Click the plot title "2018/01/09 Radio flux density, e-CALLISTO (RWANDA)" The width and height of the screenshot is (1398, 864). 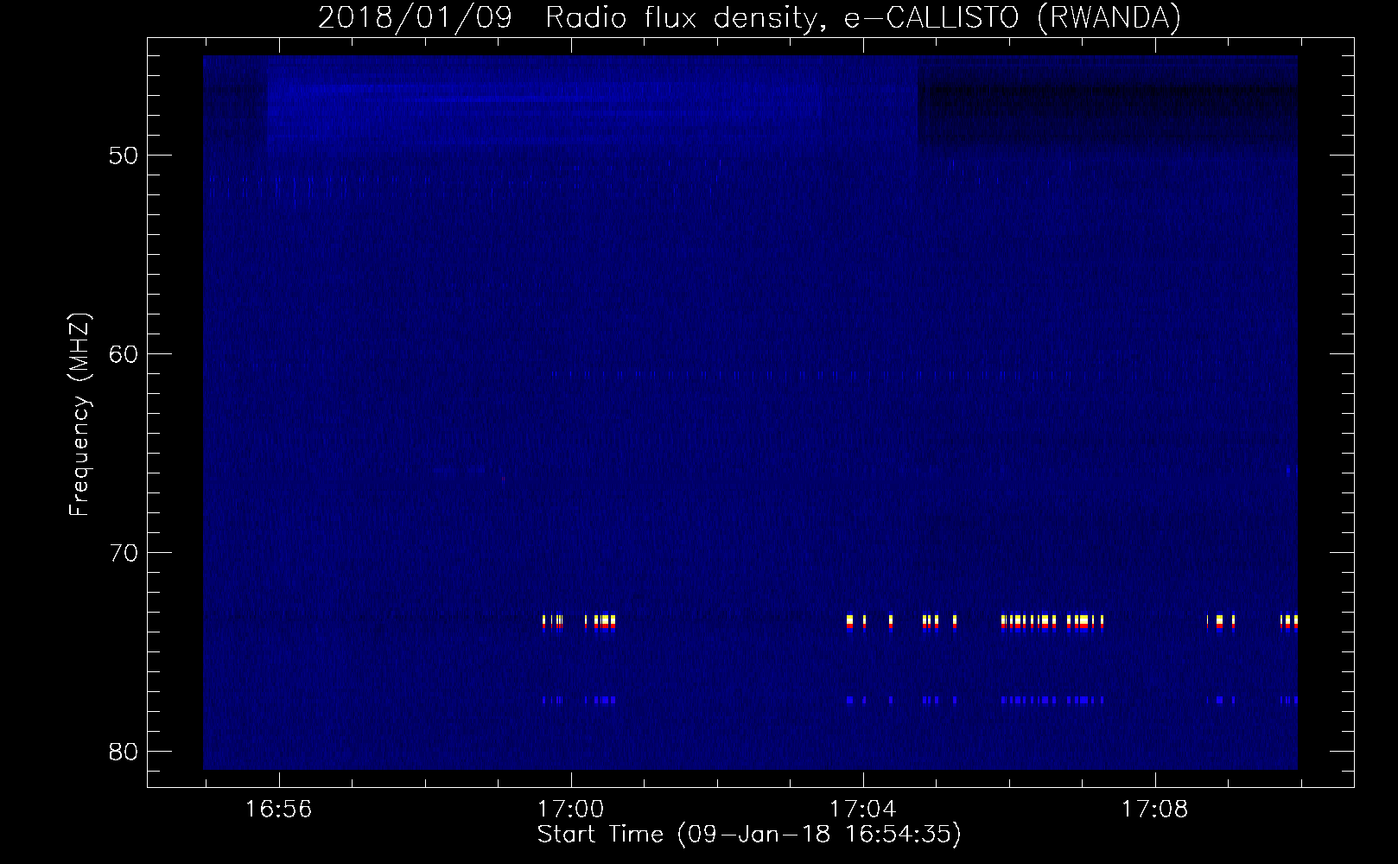pyautogui.click(x=749, y=18)
